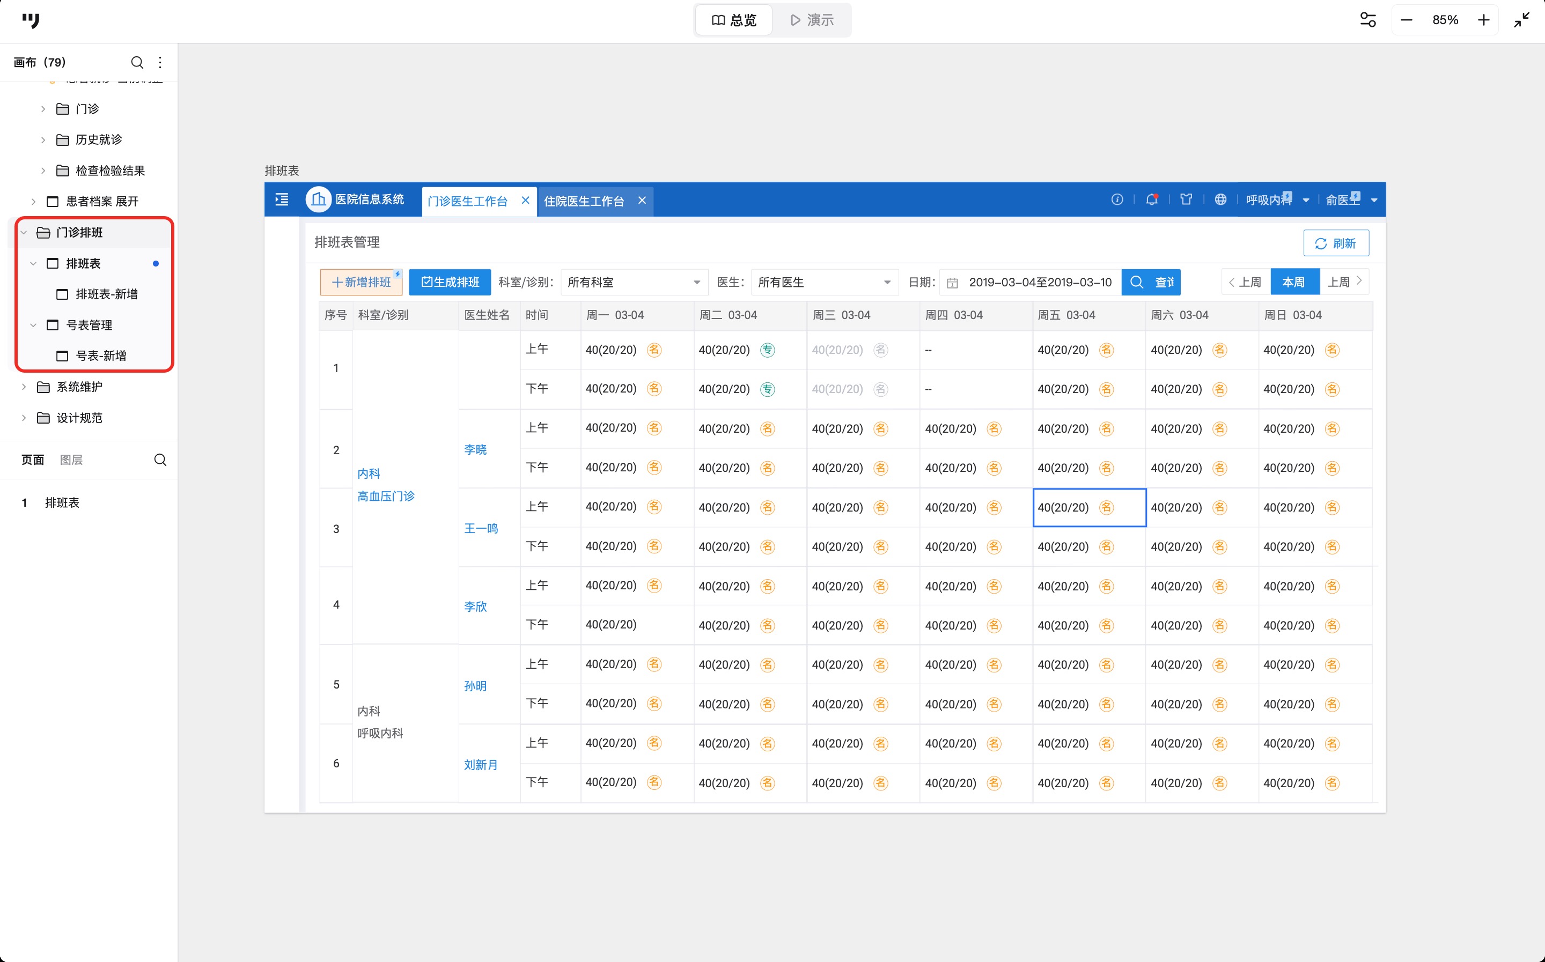Click the notification bell icon
1545x962 pixels.
pyautogui.click(x=1151, y=200)
